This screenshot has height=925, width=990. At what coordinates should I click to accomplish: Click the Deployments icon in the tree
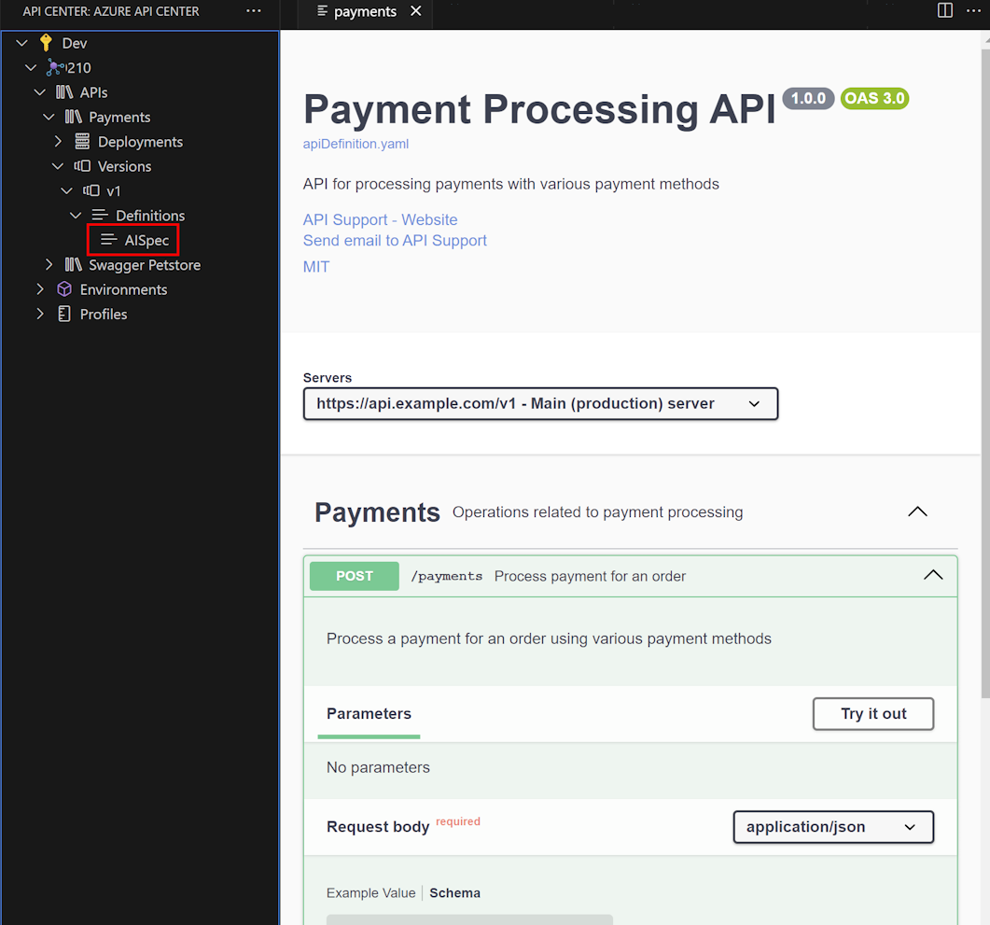pos(82,141)
